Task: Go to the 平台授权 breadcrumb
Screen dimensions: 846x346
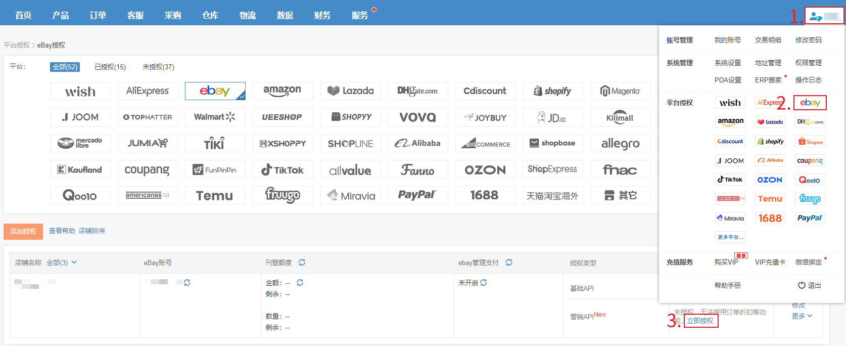Action: [x=17, y=45]
